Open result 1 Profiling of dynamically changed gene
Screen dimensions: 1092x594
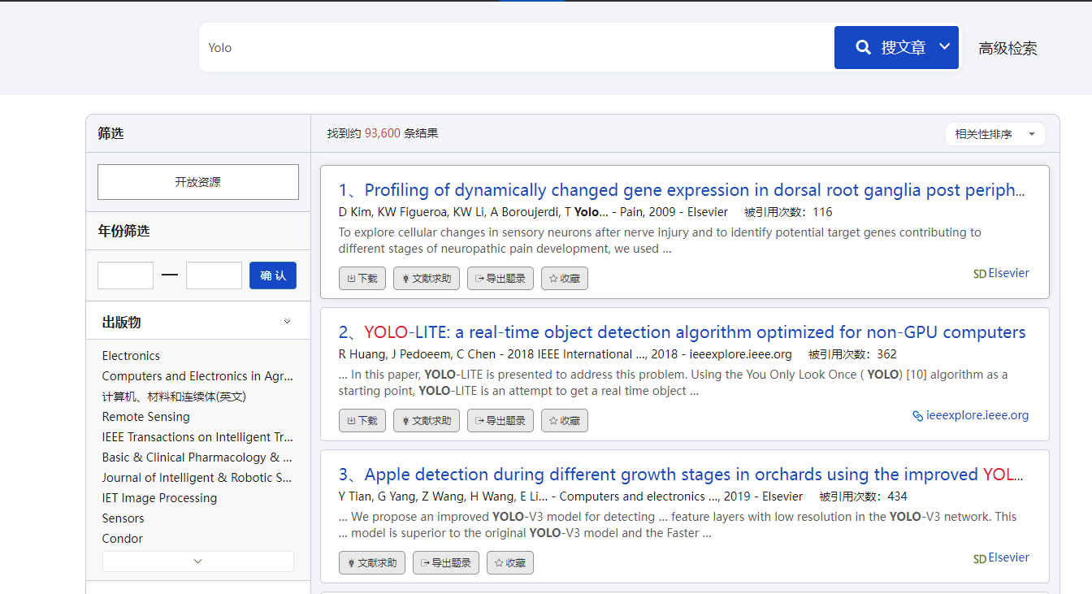tap(682, 190)
